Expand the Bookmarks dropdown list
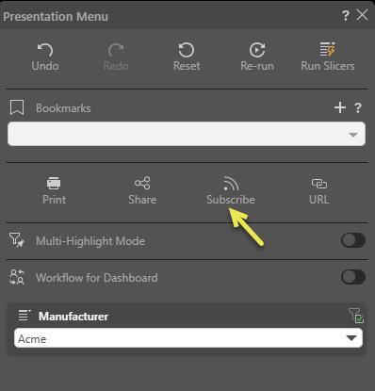The height and width of the screenshot is (391, 375). click(187, 134)
